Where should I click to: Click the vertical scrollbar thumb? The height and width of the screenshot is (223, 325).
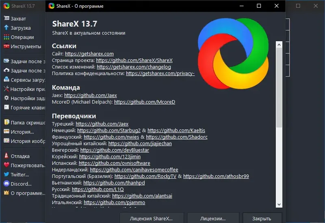(279, 88)
